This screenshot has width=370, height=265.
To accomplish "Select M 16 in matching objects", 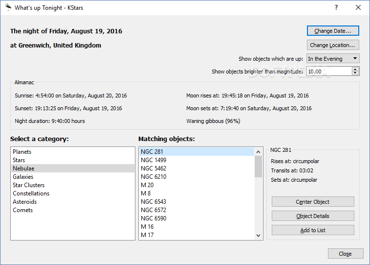I will pos(197,226).
